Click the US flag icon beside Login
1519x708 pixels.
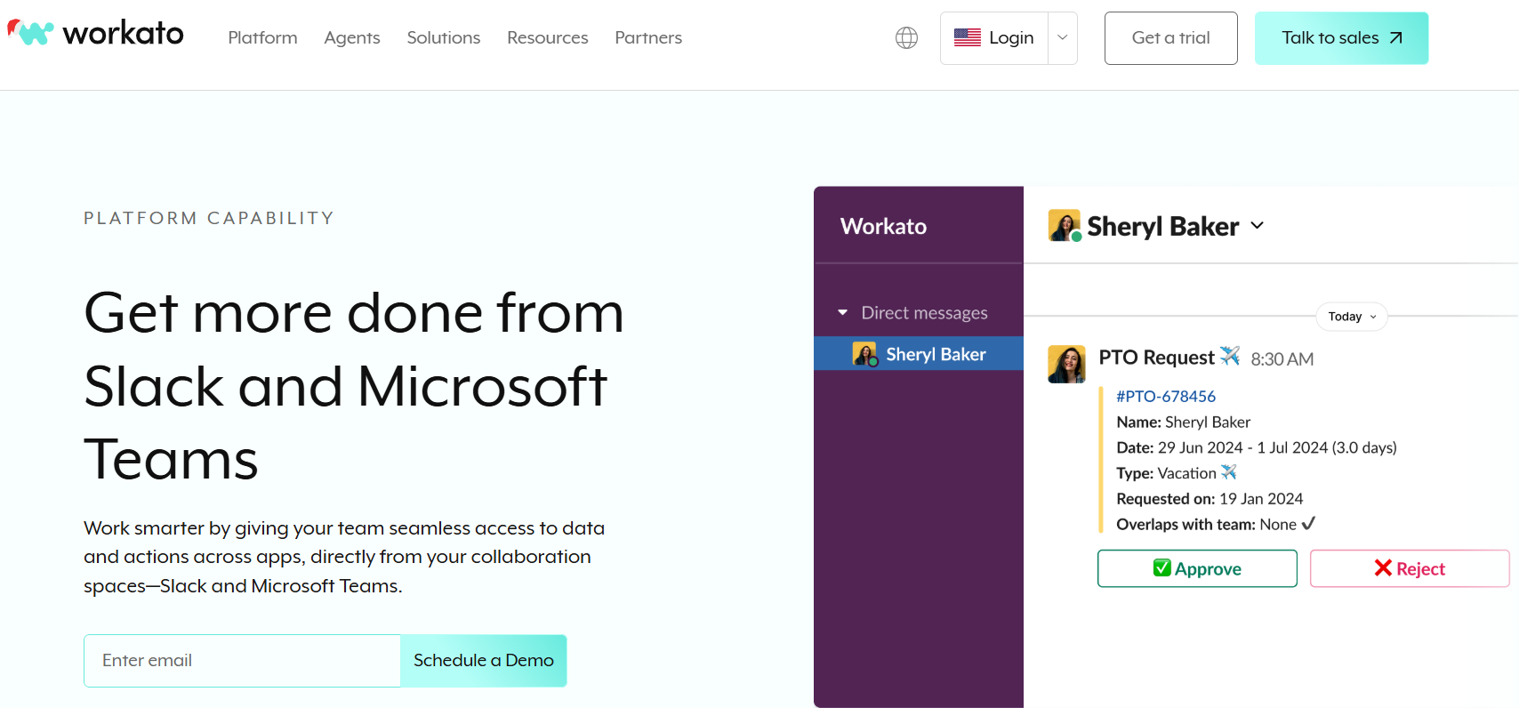pos(967,37)
